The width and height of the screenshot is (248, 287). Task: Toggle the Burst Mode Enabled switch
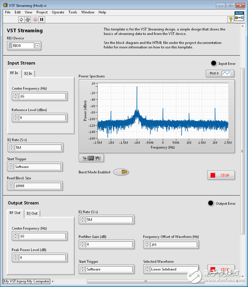[121, 172]
